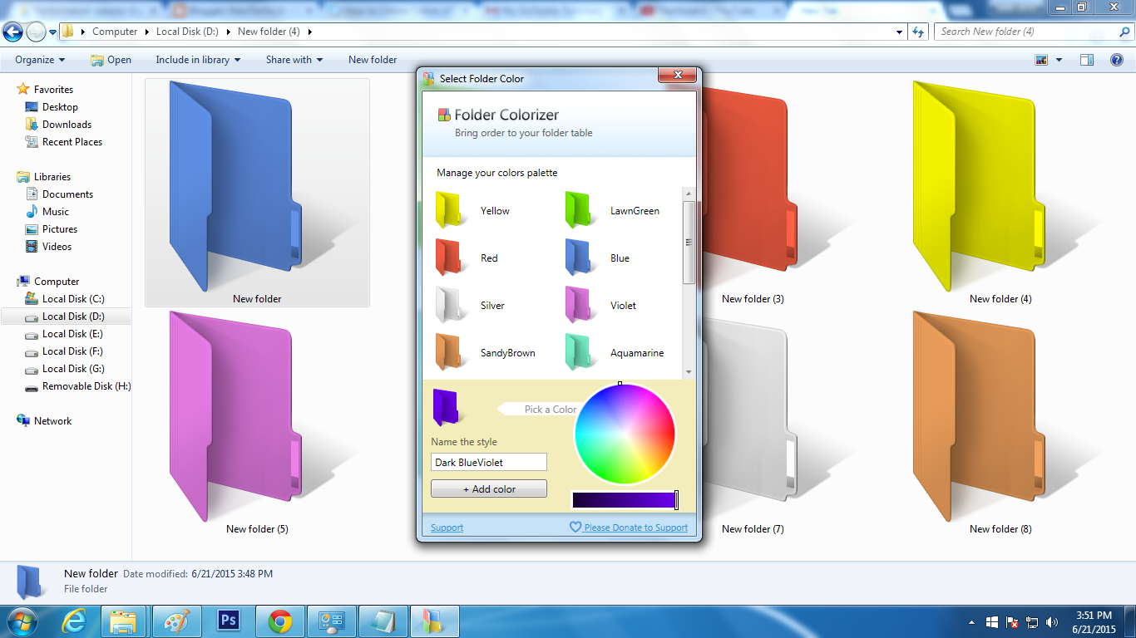
Task: Click New folder in the Explorer toolbar
Action: tap(372, 60)
